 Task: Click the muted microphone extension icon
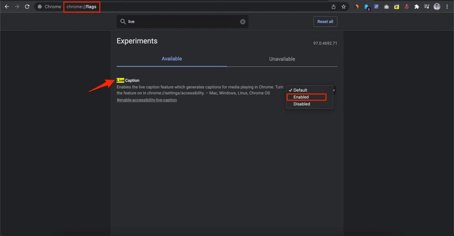(x=406, y=7)
